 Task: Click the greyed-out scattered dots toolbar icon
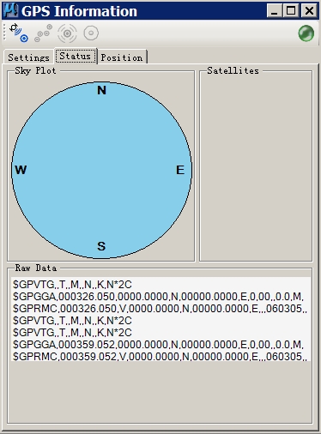(44, 33)
